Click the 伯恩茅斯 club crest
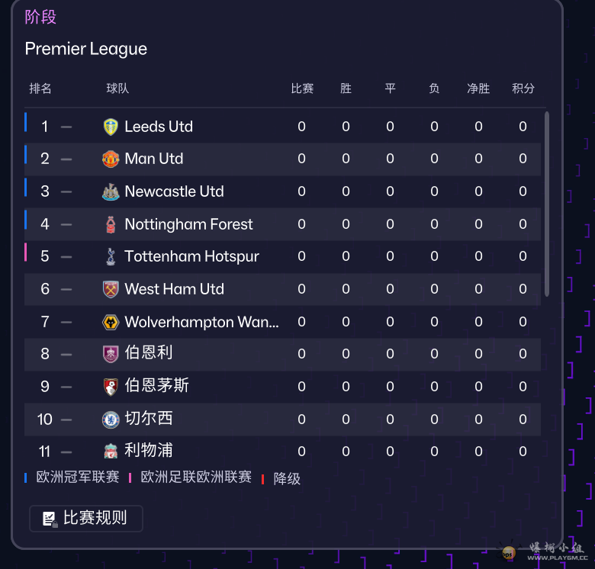This screenshot has height=569, width=595. coord(111,386)
